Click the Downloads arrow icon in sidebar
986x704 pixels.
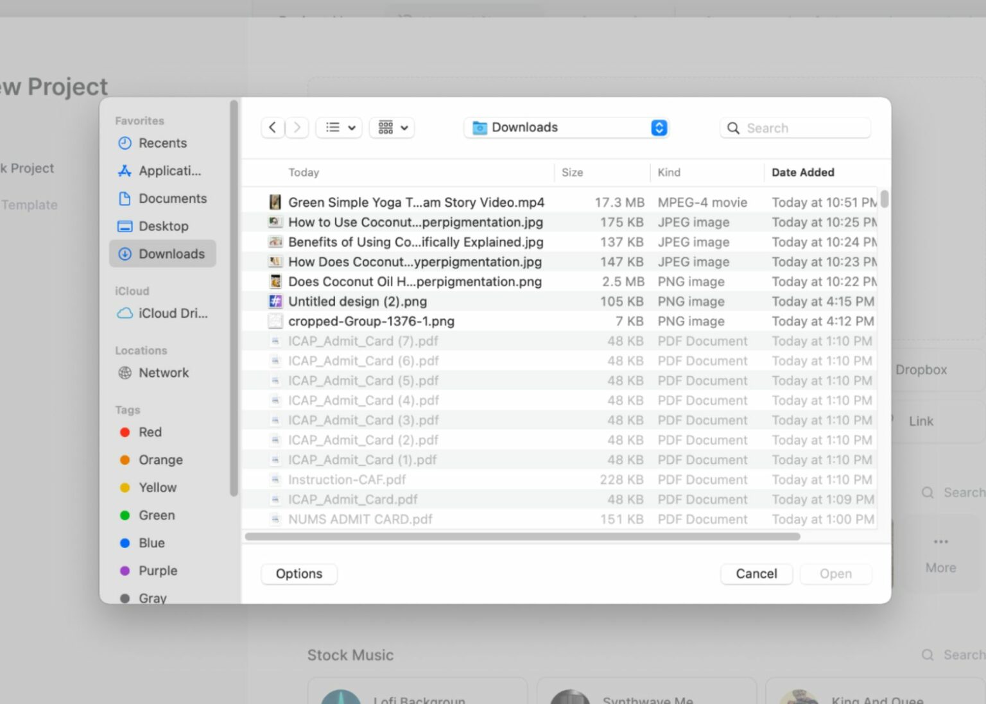(125, 254)
